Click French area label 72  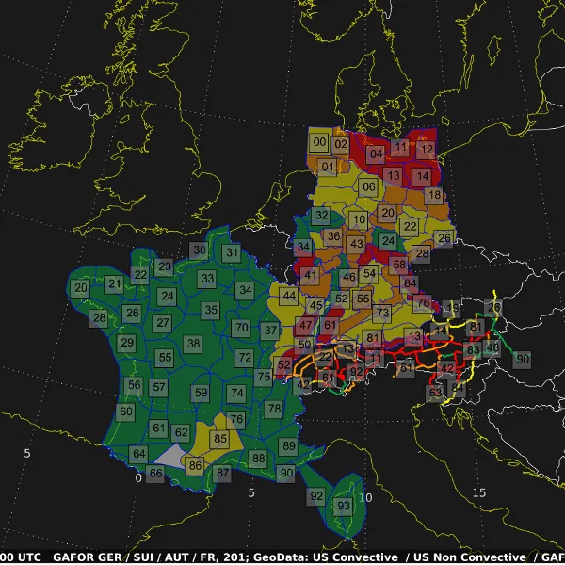pos(244,358)
